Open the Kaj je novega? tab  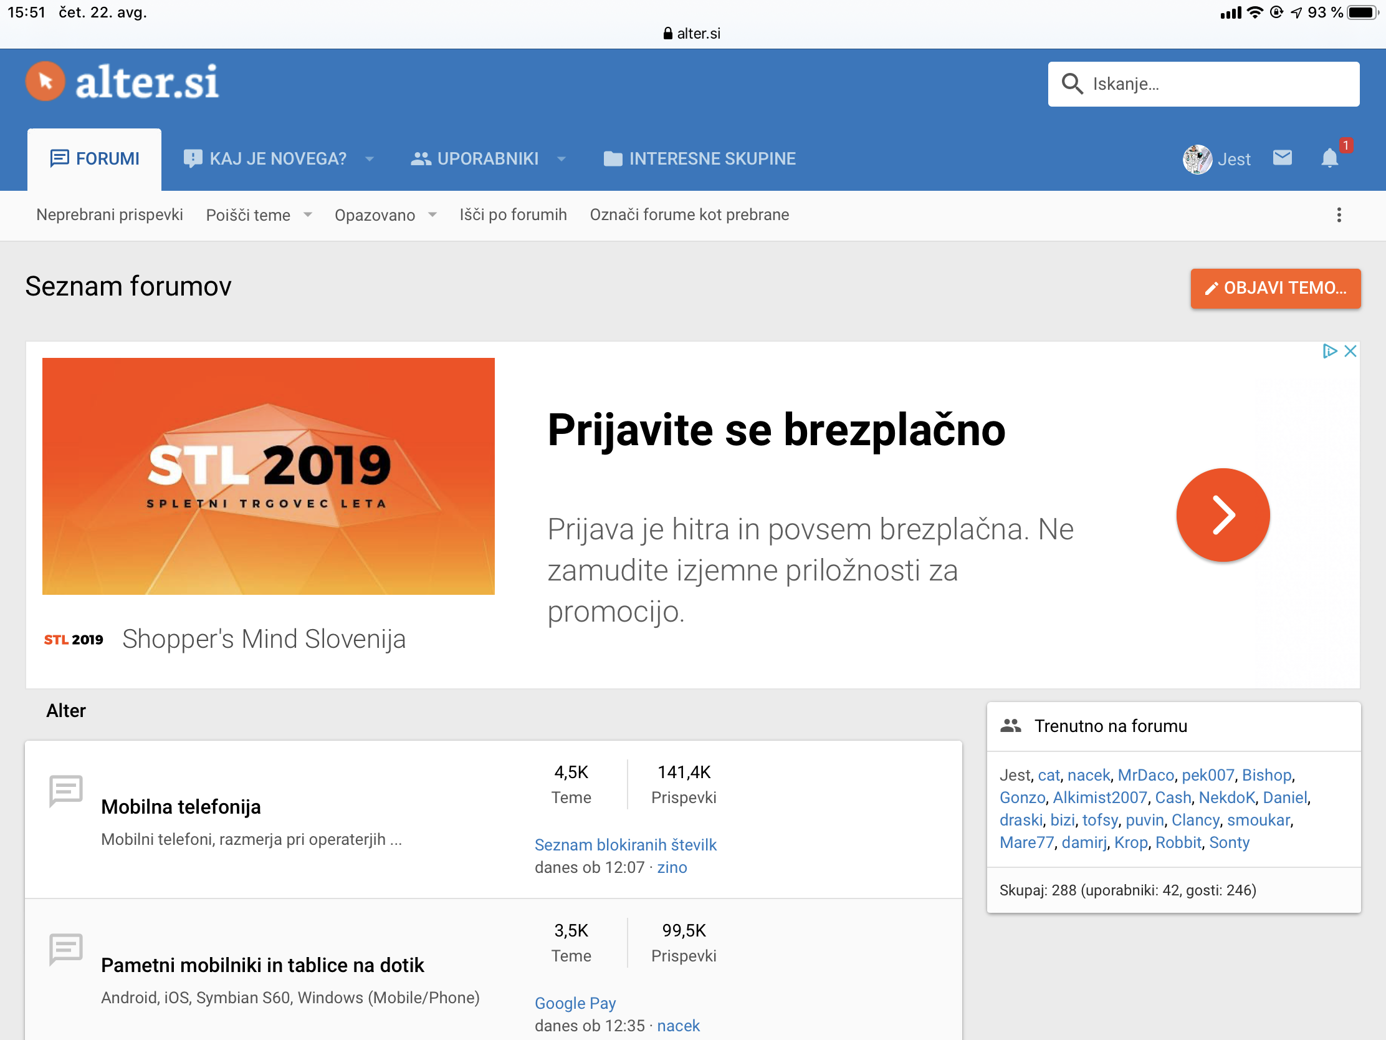click(x=265, y=159)
